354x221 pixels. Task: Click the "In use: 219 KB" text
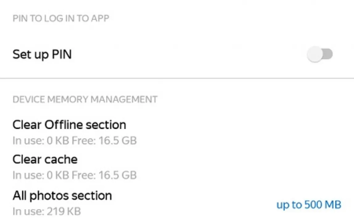point(46,211)
